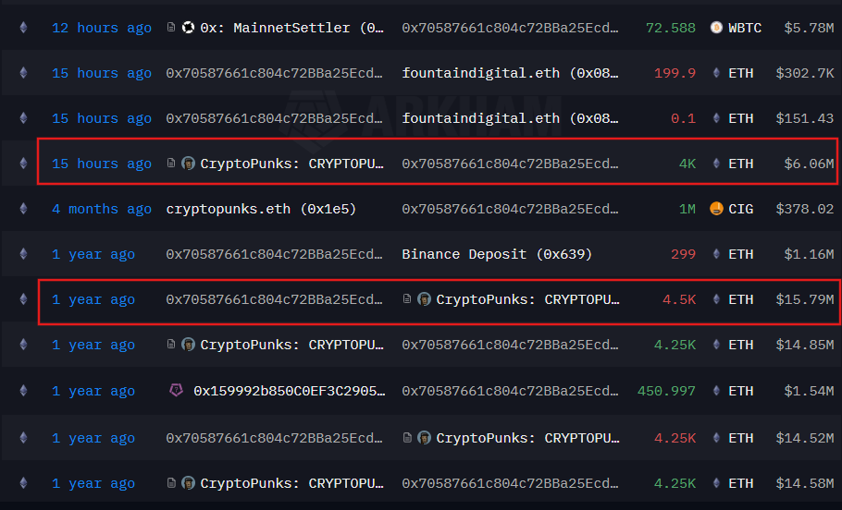This screenshot has width=842, height=510.
Task: Open sender address 0x159992b850C0EF3C2905
Action: tap(290, 392)
